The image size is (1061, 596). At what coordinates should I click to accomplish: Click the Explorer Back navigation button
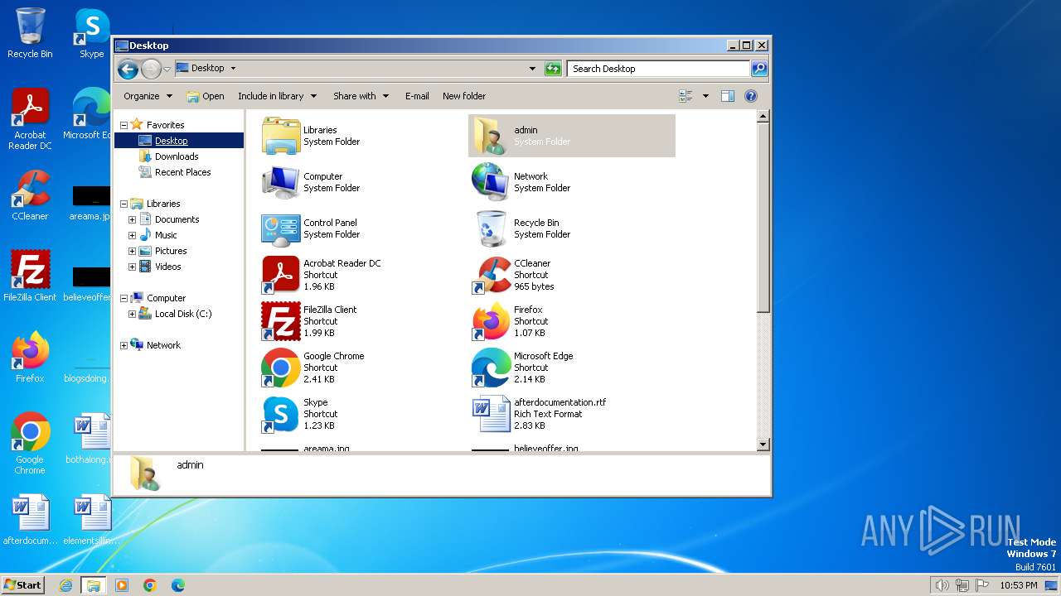[x=128, y=69]
